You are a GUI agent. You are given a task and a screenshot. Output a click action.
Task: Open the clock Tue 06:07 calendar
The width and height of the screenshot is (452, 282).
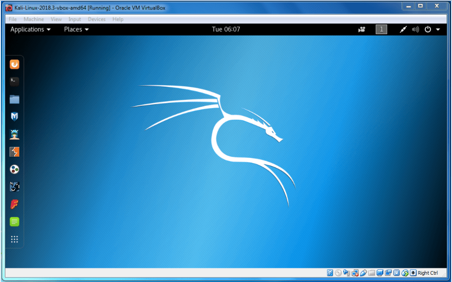pos(226,30)
